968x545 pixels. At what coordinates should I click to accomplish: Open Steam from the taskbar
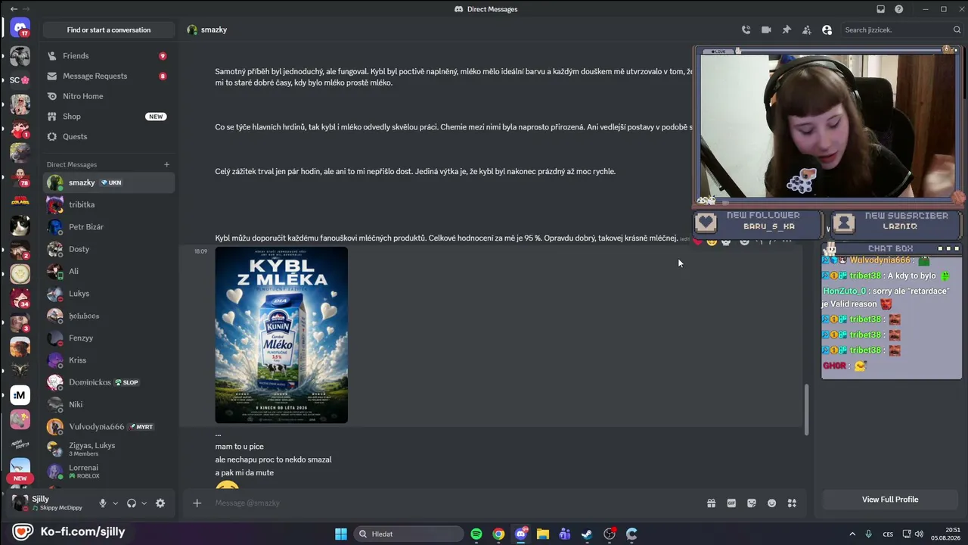(587, 534)
